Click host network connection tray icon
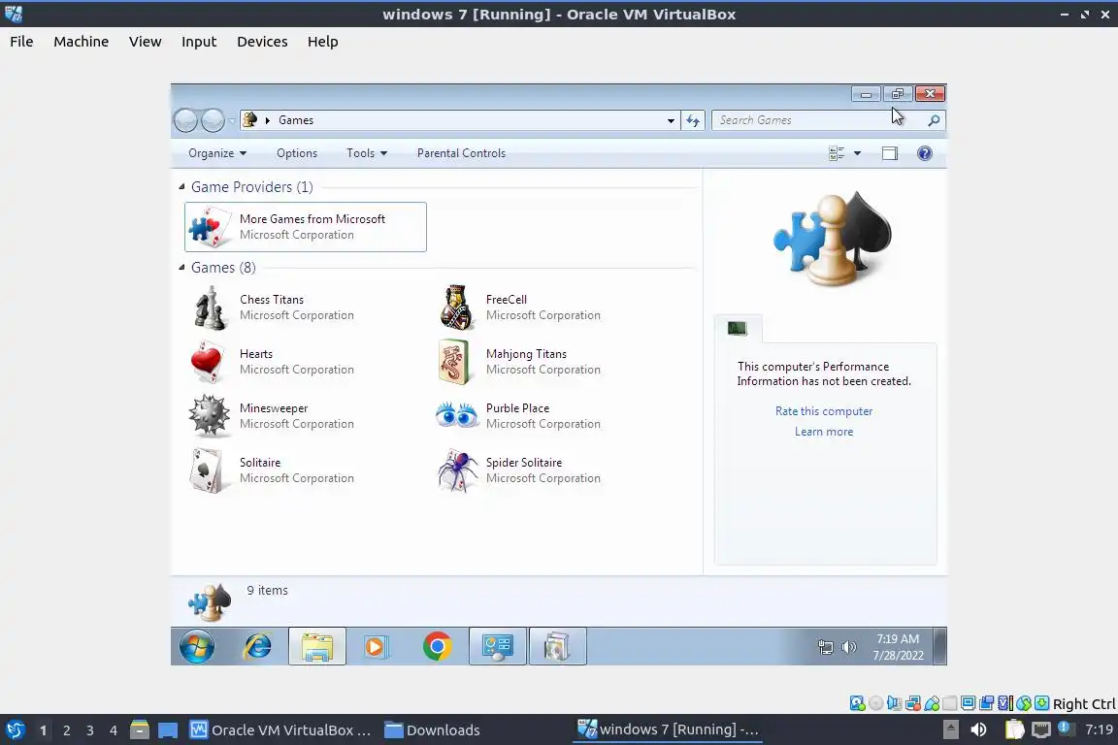The width and height of the screenshot is (1118, 745). pos(1041,729)
